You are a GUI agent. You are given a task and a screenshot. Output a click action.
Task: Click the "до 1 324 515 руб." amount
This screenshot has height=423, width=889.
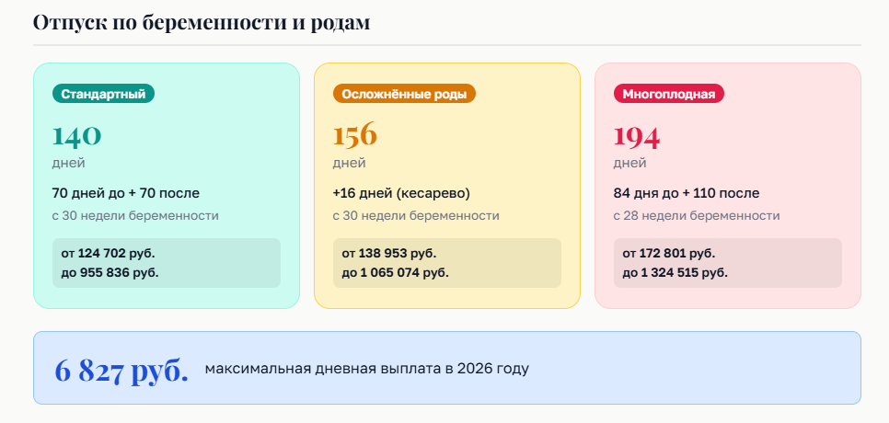click(x=675, y=272)
